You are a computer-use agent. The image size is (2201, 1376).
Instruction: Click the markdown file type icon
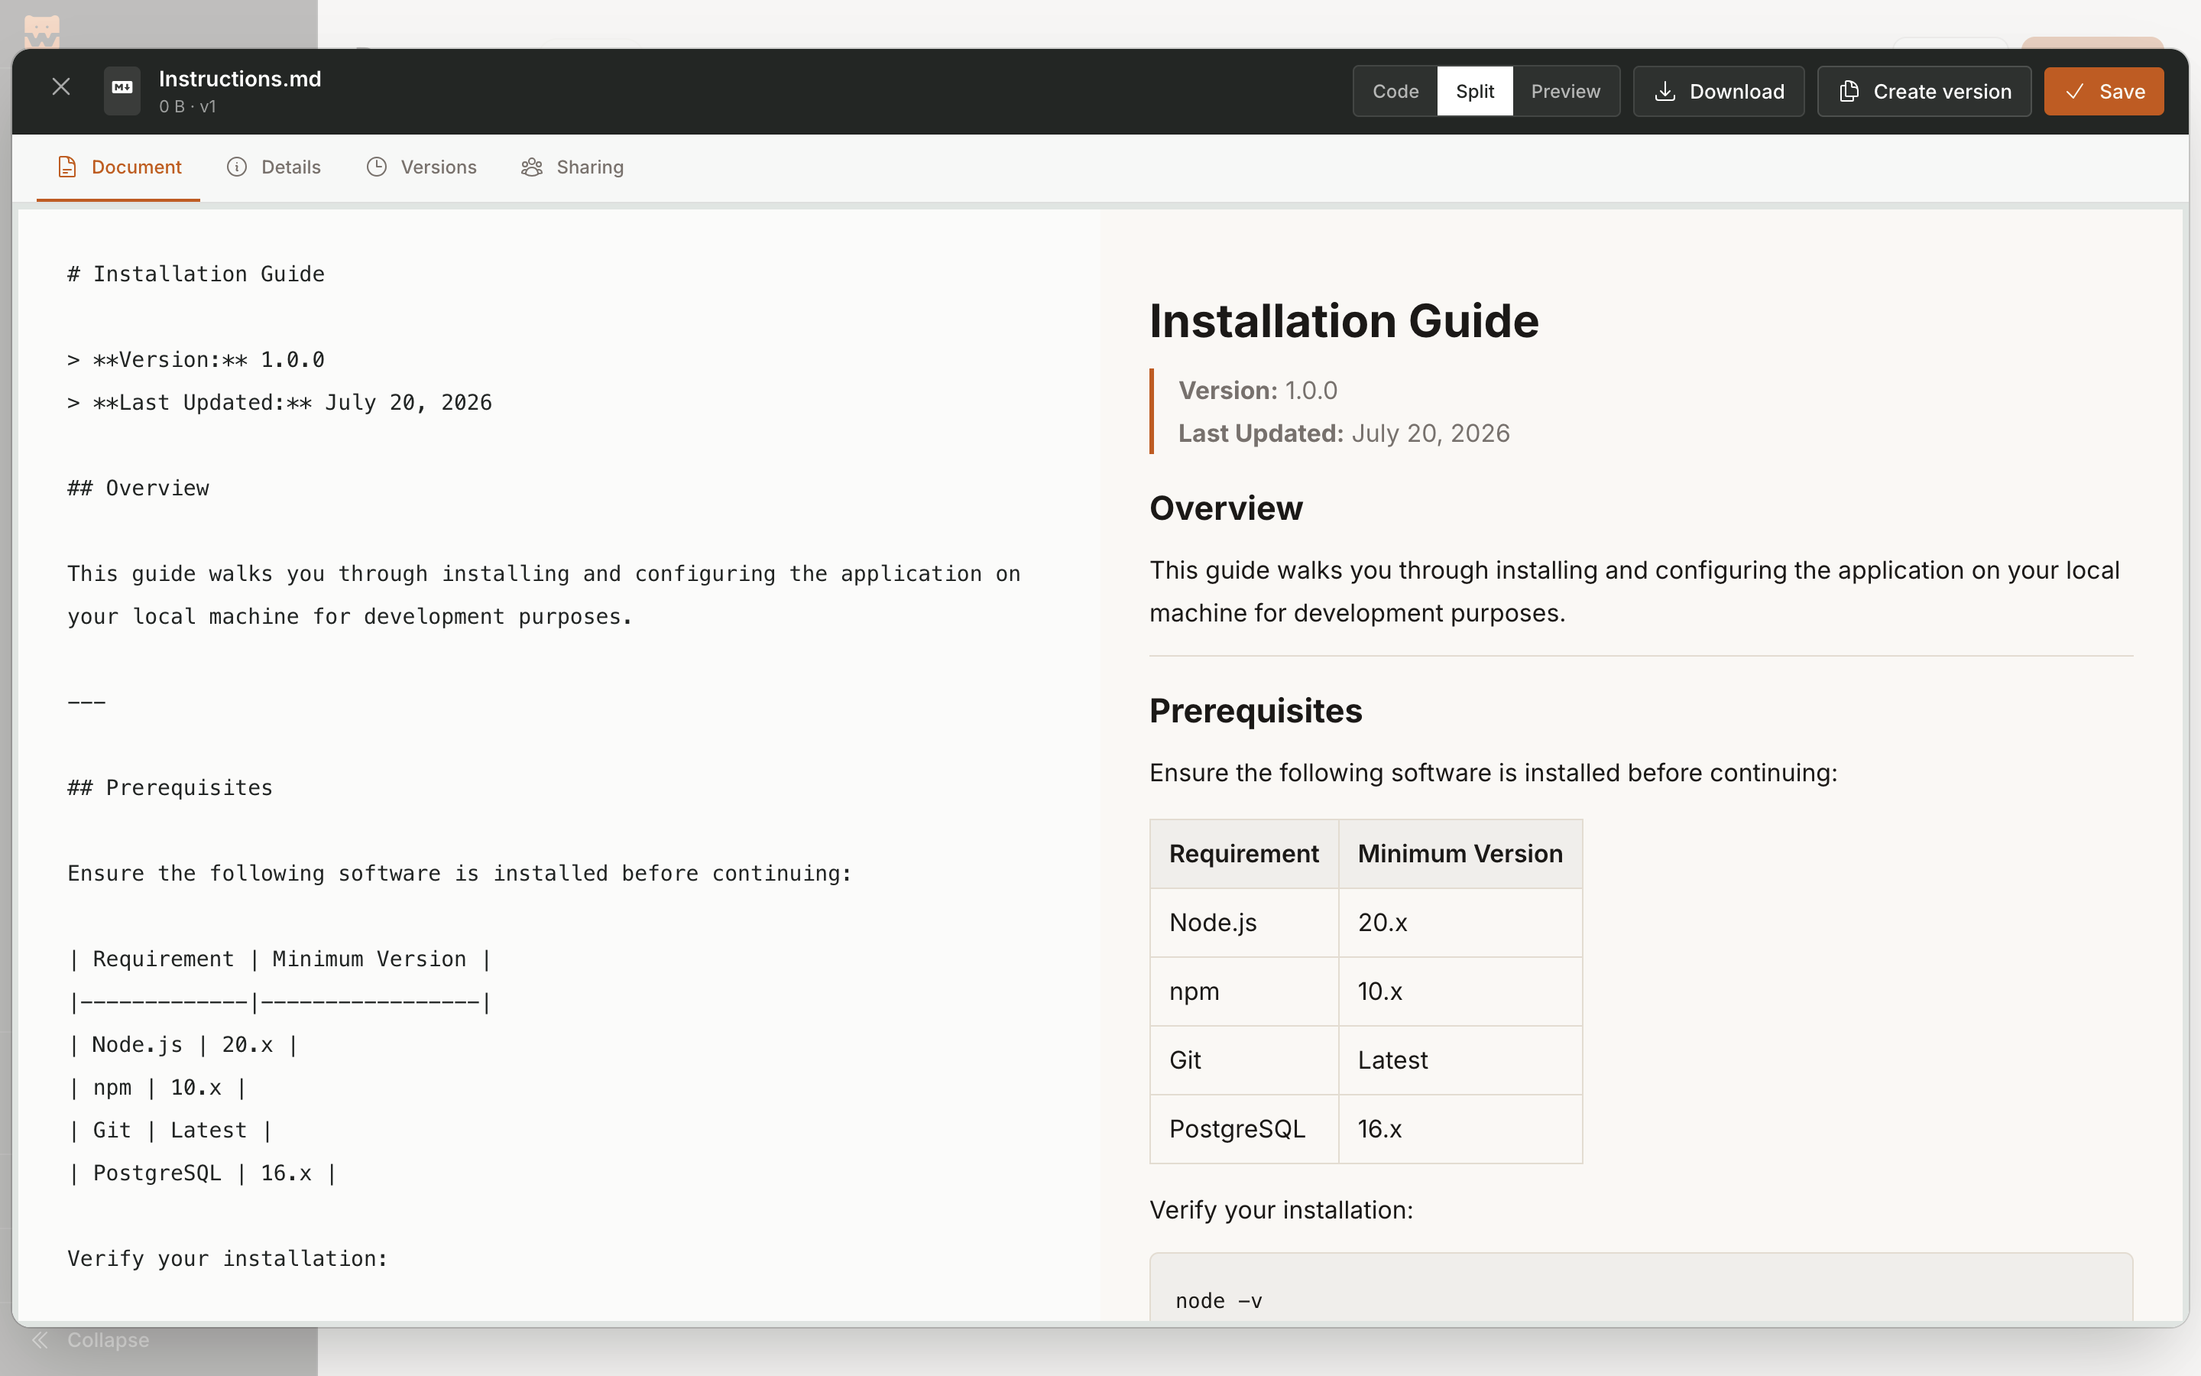tap(122, 90)
